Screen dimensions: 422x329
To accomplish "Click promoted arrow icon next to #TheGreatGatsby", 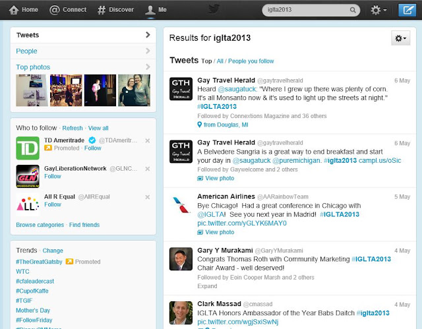I will click(x=69, y=262).
